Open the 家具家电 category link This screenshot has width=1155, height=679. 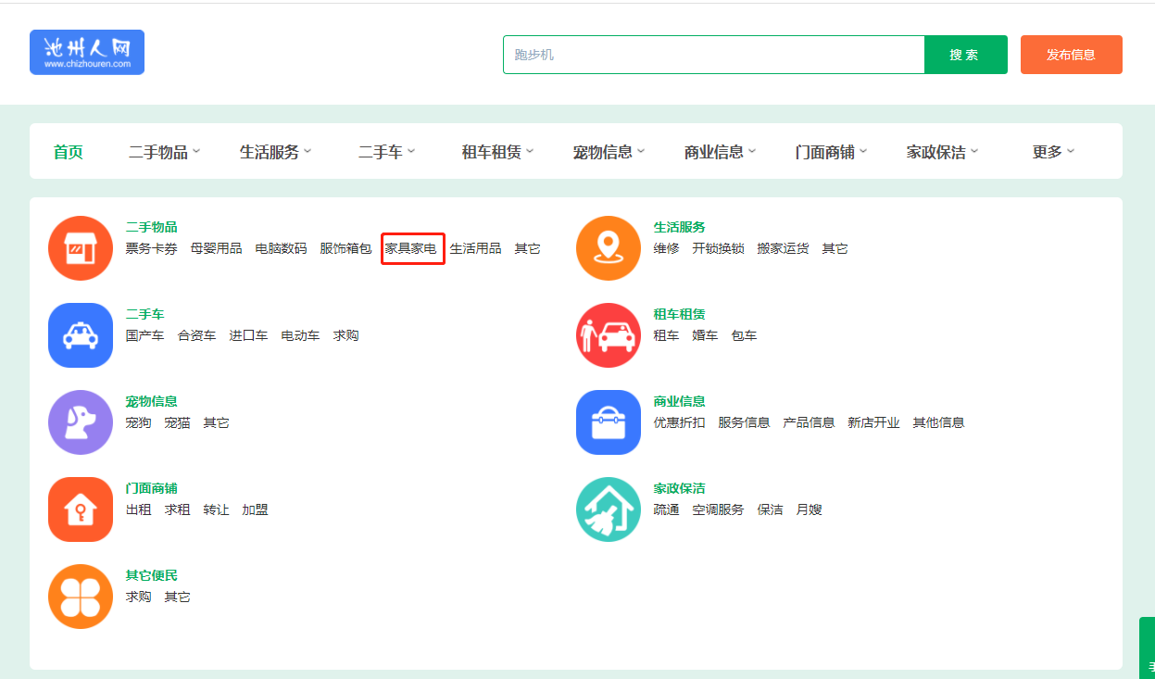[411, 248]
